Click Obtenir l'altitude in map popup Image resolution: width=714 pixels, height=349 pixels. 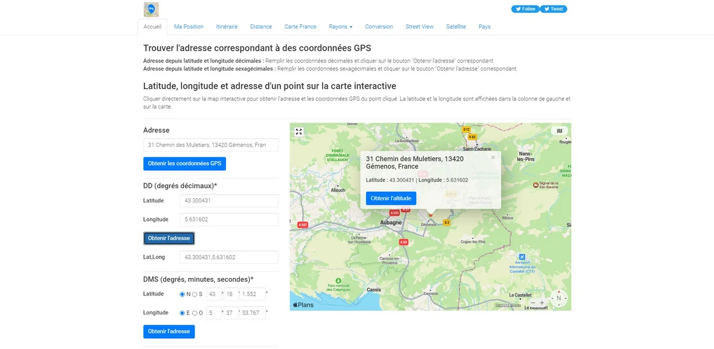point(391,198)
